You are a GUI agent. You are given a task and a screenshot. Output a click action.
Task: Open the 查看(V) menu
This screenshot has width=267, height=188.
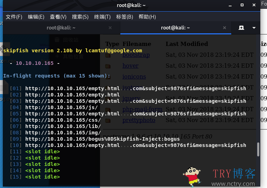(x=58, y=17)
